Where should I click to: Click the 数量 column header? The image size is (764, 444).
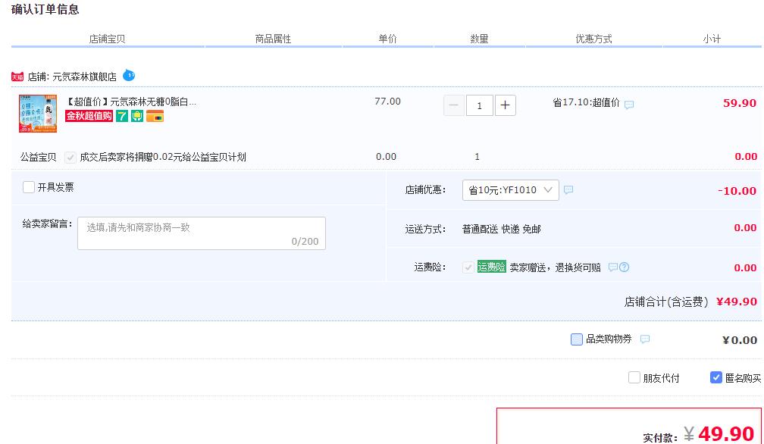(479, 39)
